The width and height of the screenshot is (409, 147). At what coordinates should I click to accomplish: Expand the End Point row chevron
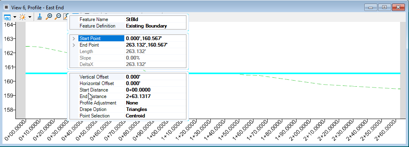[x=74, y=45]
